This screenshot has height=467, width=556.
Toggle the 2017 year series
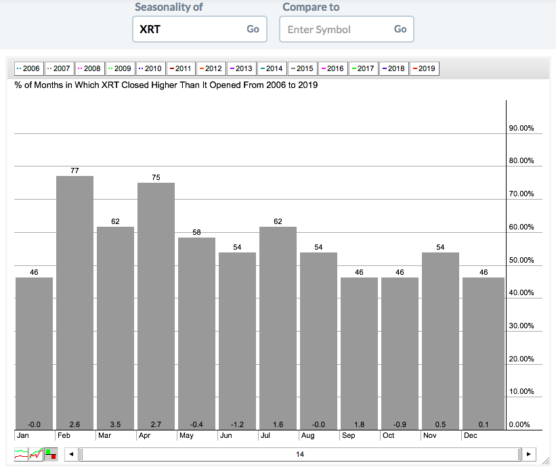(x=364, y=68)
